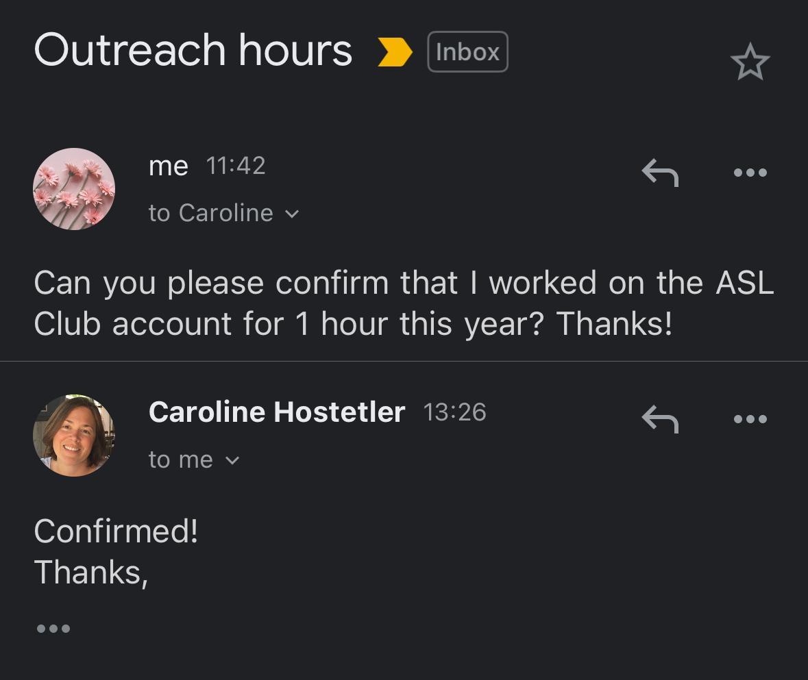Click the sender name 'Caroline Hostetler'

coord(276,412)
